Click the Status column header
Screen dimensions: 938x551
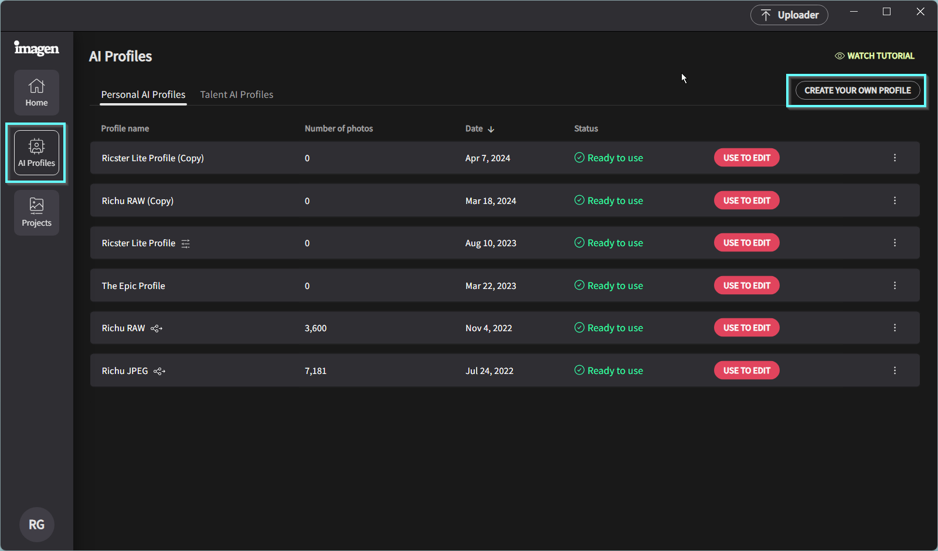586,129
